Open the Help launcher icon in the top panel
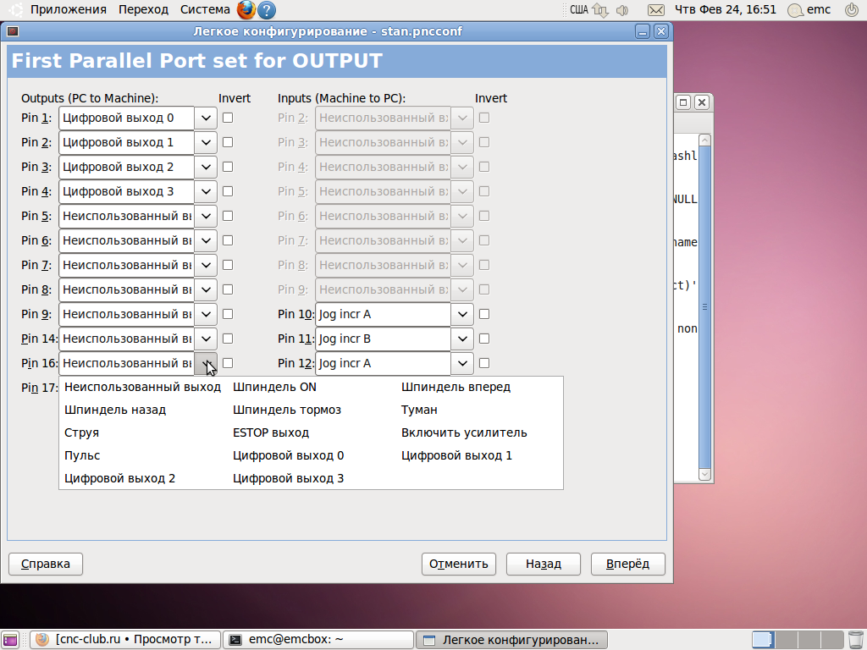Viewport: 867px width, 650px height. [267, 9]
